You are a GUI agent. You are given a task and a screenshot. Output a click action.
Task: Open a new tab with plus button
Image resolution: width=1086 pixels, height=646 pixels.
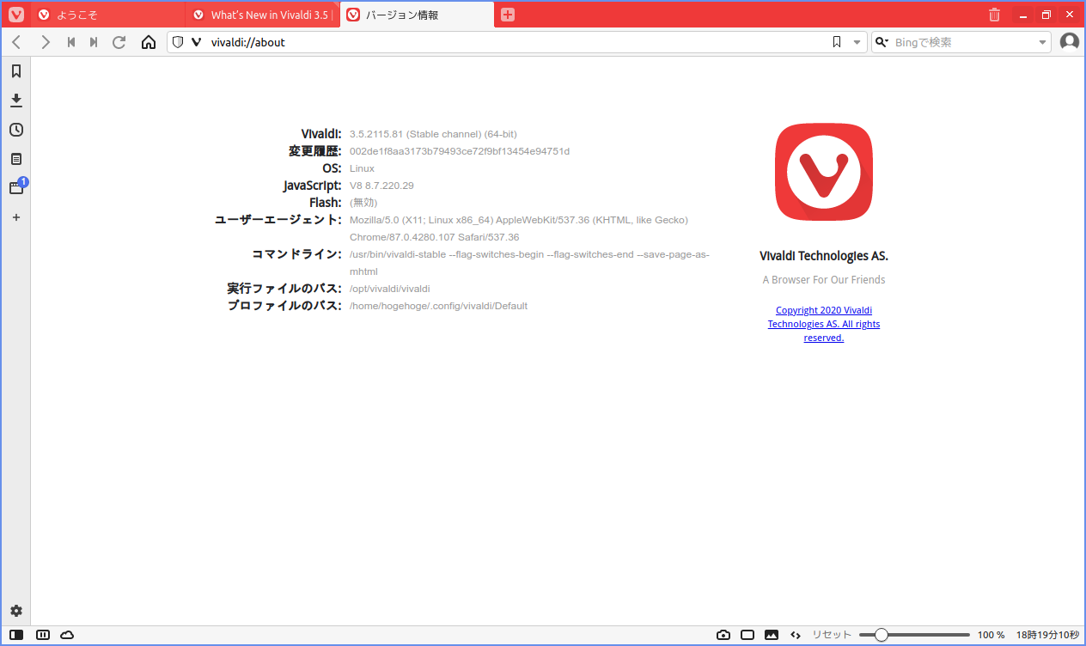508,15
